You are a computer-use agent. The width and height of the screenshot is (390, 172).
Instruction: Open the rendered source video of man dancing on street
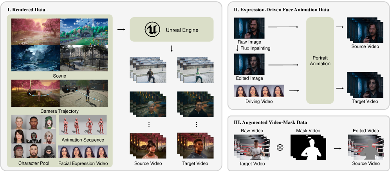pos(148,70)
